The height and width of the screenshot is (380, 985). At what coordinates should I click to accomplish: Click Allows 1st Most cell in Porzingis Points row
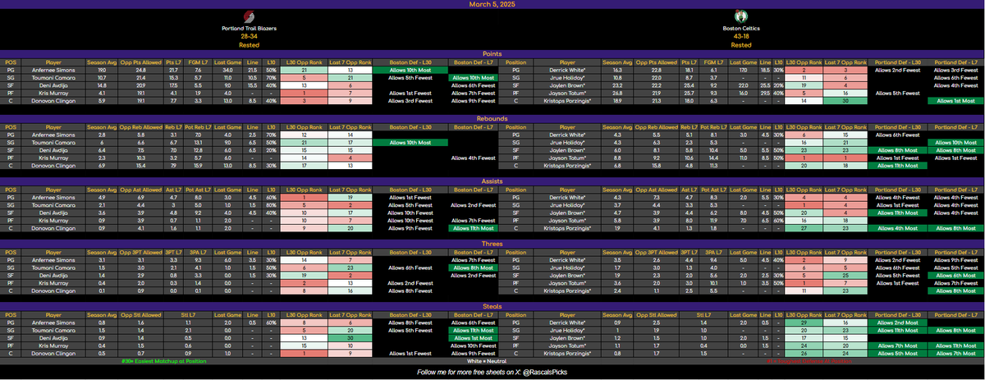pos(954,100)
